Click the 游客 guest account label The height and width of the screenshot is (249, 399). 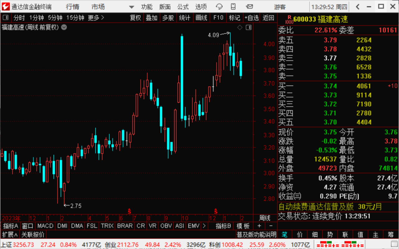pos(280,7)
